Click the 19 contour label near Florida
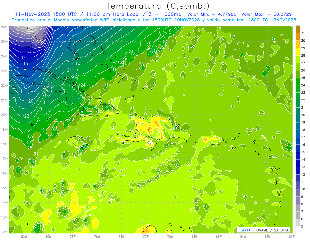 [65, 50]
